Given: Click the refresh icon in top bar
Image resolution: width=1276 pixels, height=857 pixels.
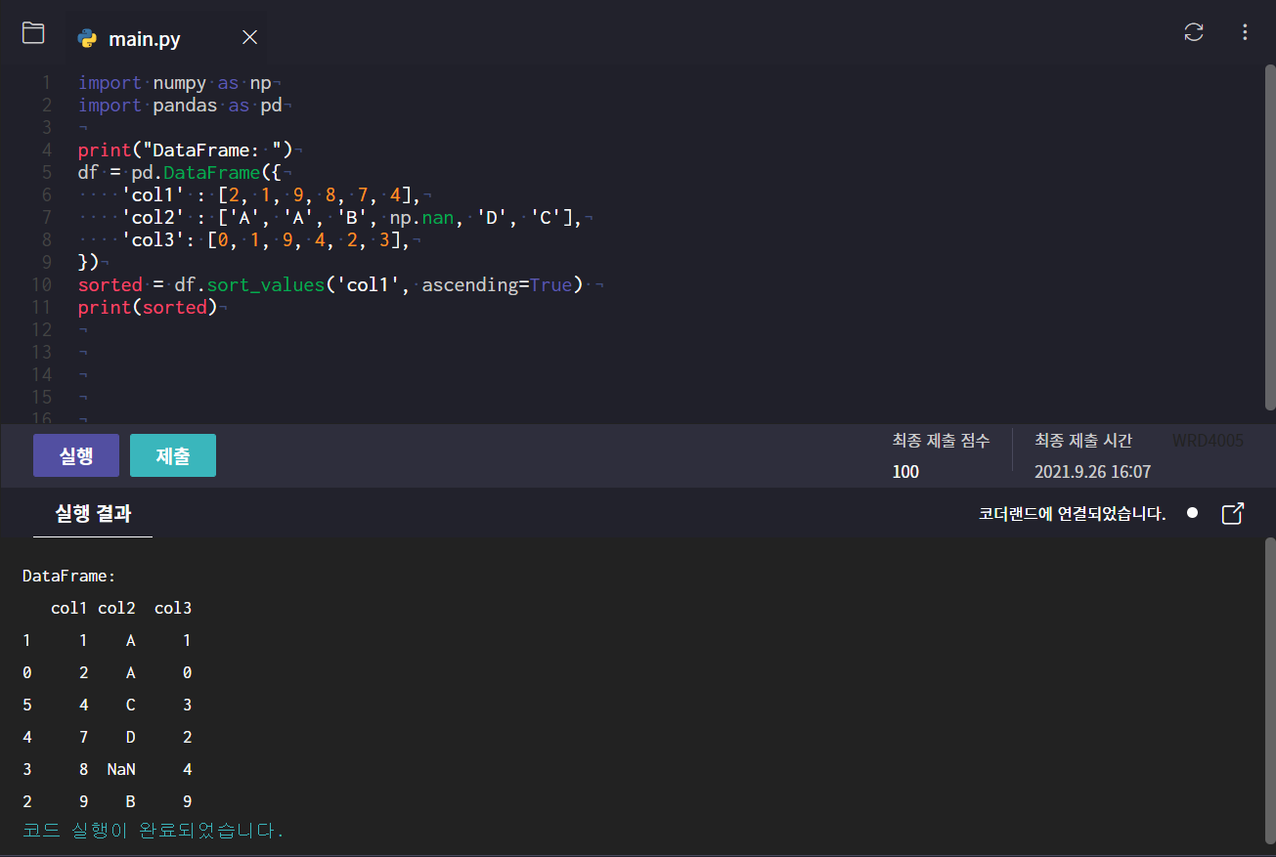Looking at the screenshot, I should click(x=1194, y=32).
